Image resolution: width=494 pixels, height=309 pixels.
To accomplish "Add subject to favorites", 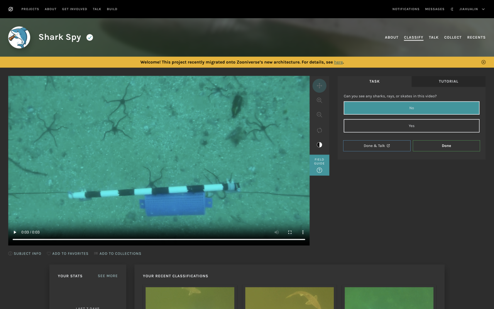I will (68, 254).
